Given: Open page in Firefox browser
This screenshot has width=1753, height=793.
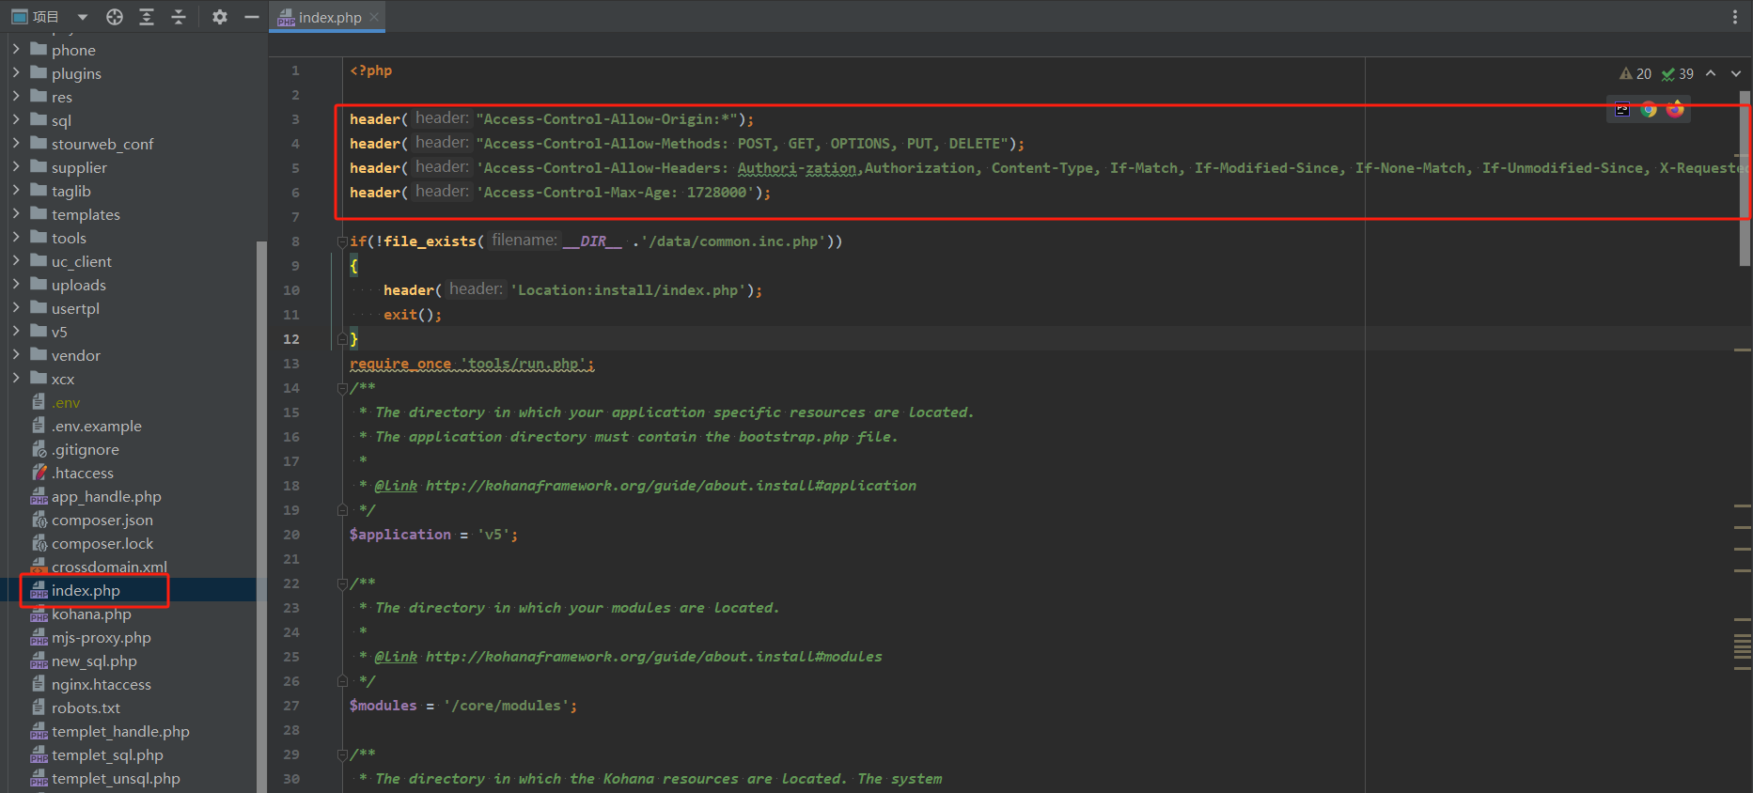Looking at the screenshot, I should (x=1675, y=110).
